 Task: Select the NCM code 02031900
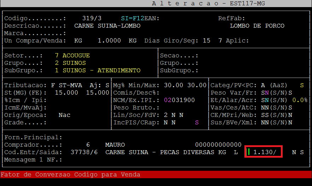pyautogui.click(x=179, y=100)
